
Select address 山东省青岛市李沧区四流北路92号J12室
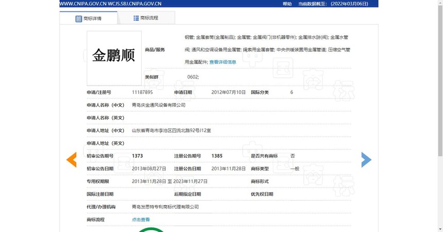171,130
